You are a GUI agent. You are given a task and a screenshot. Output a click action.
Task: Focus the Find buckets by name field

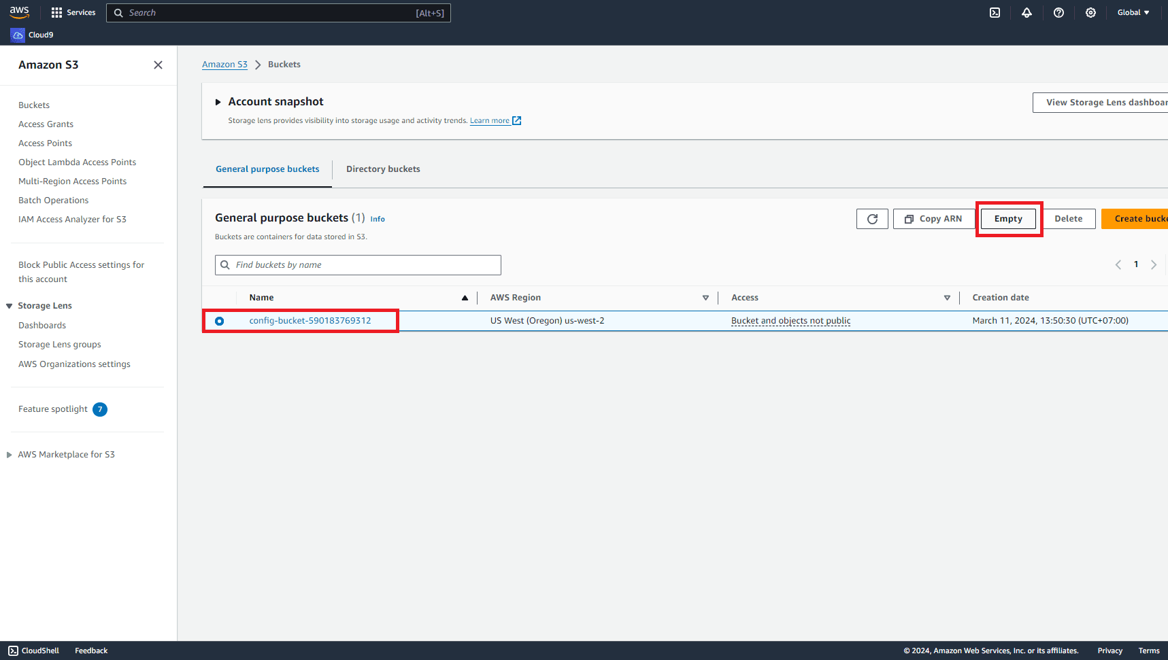coord(358,265)
